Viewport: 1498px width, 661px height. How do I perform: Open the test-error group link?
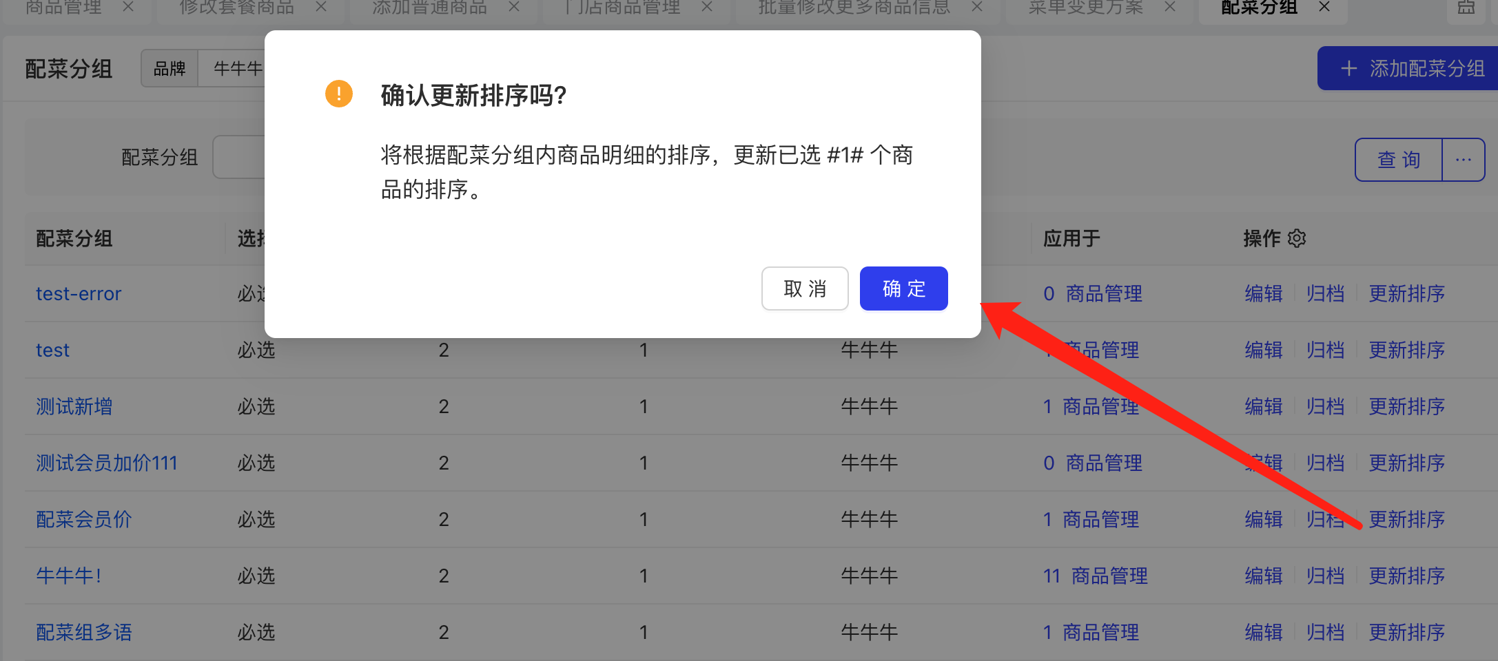click(x=79, y=293)
